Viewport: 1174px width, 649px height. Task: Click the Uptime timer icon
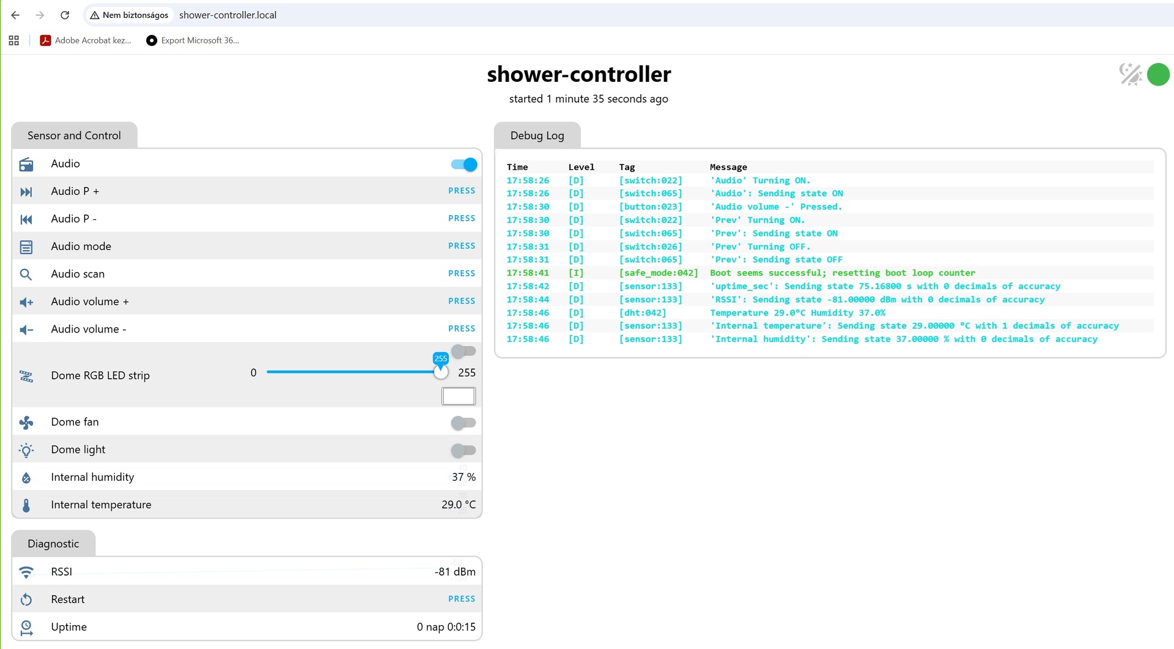[26, 628]
